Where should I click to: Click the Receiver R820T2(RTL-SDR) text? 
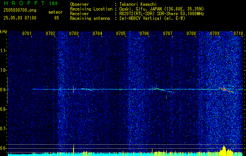[162, 14]
